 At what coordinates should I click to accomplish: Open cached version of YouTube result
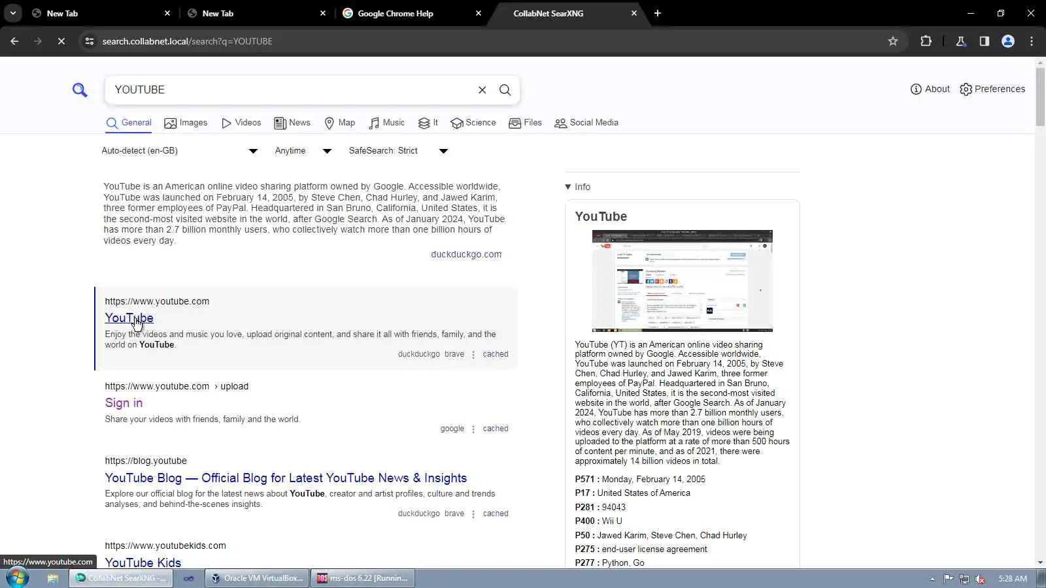click(x=496, y=354)
